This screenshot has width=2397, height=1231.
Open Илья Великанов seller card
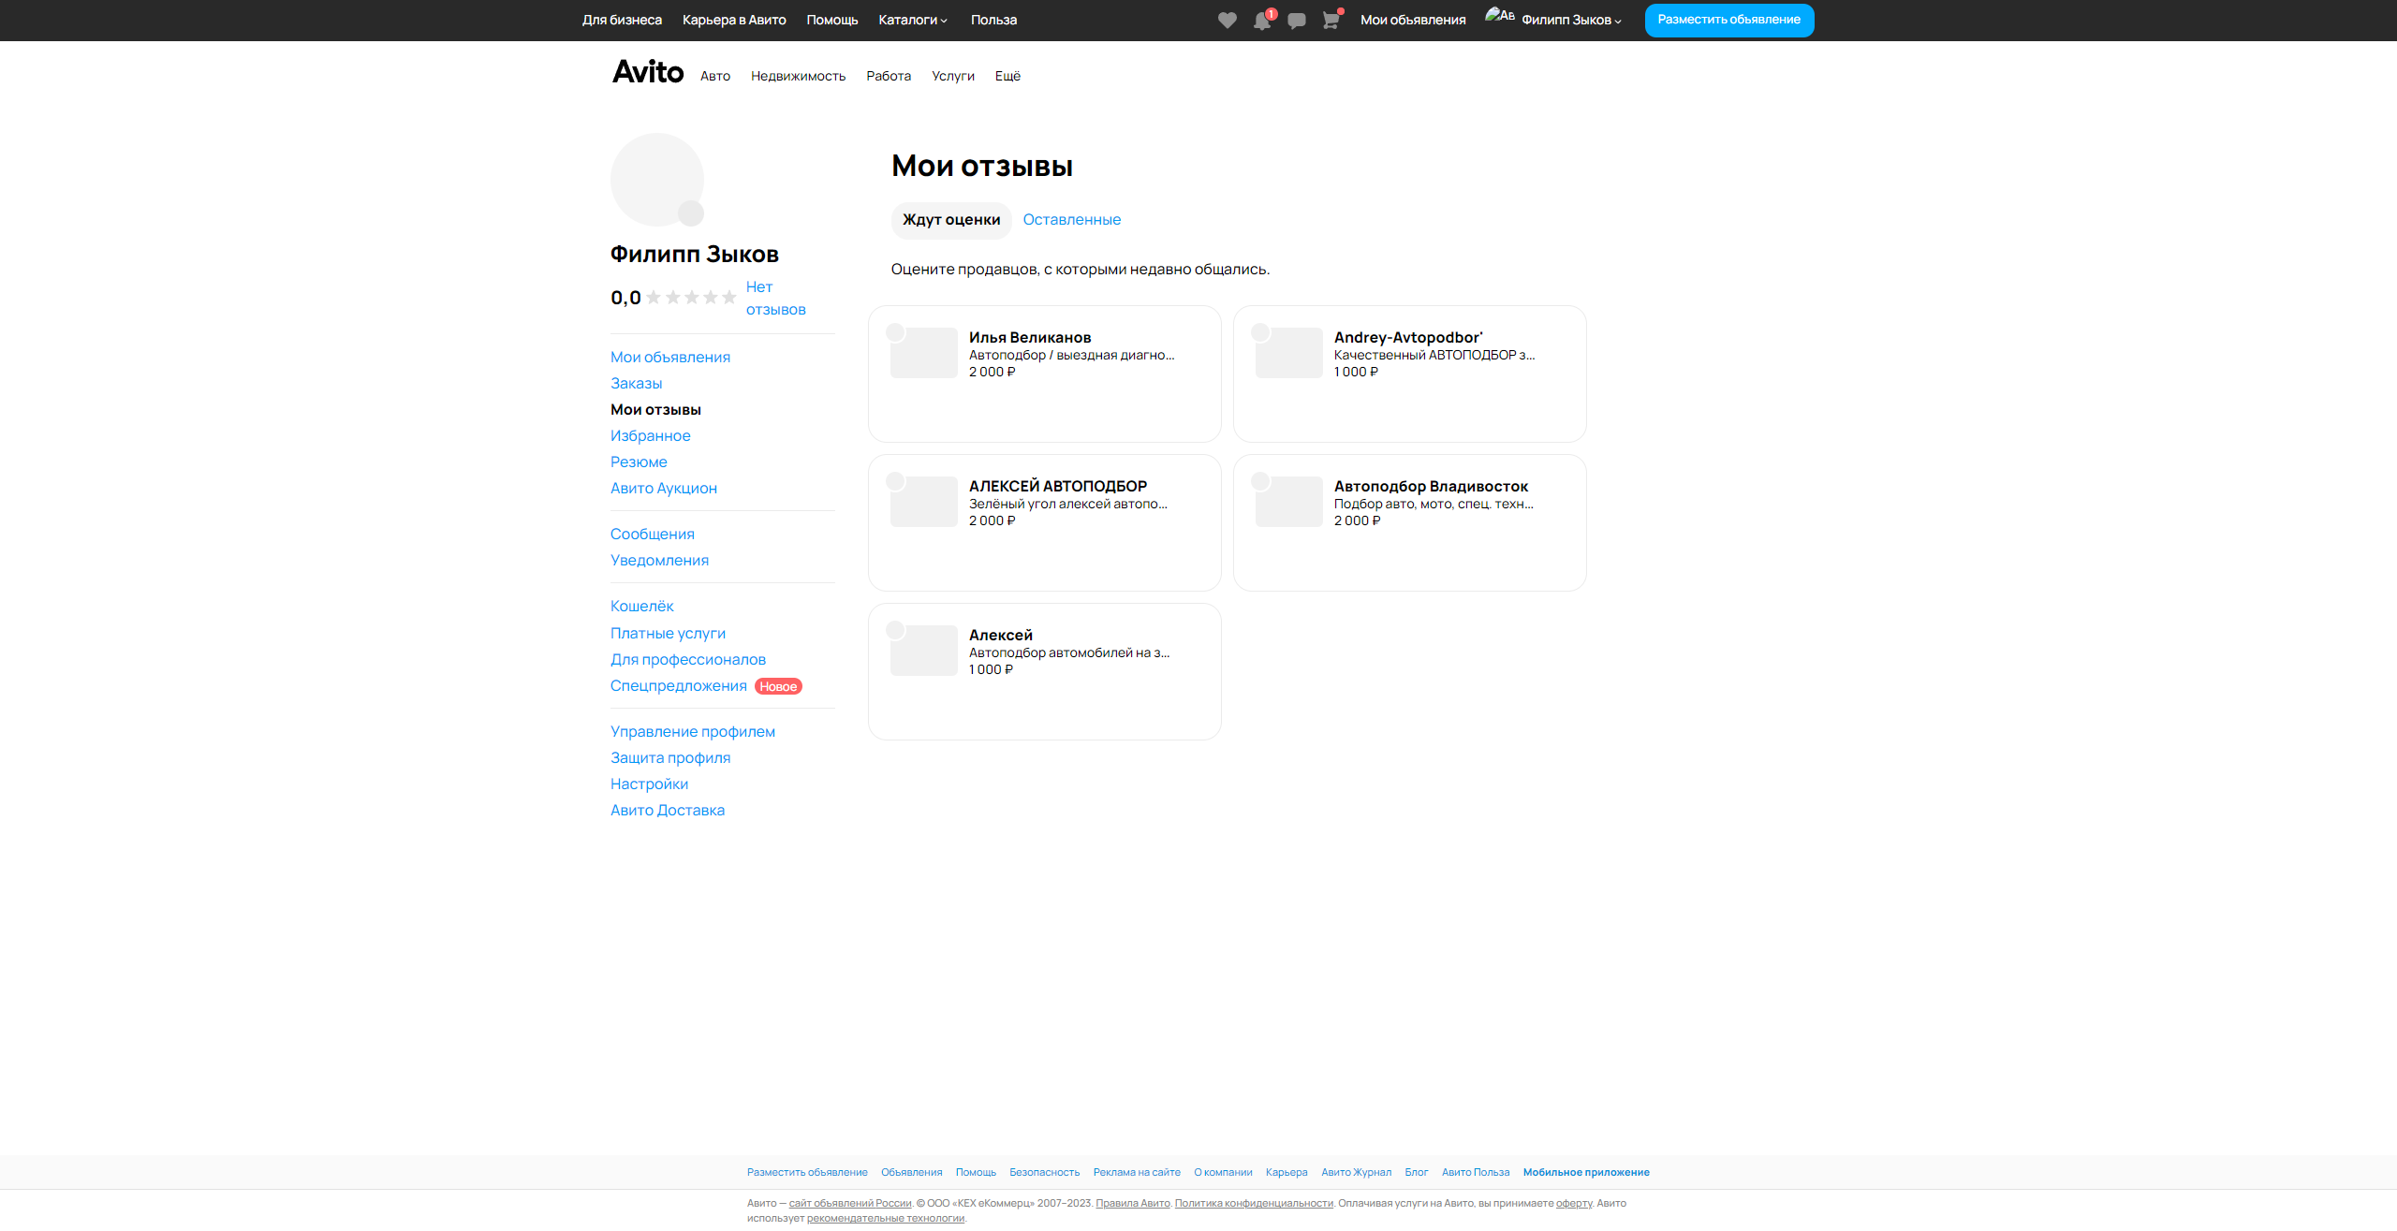pyautogui.click(x=1044, y=374)
